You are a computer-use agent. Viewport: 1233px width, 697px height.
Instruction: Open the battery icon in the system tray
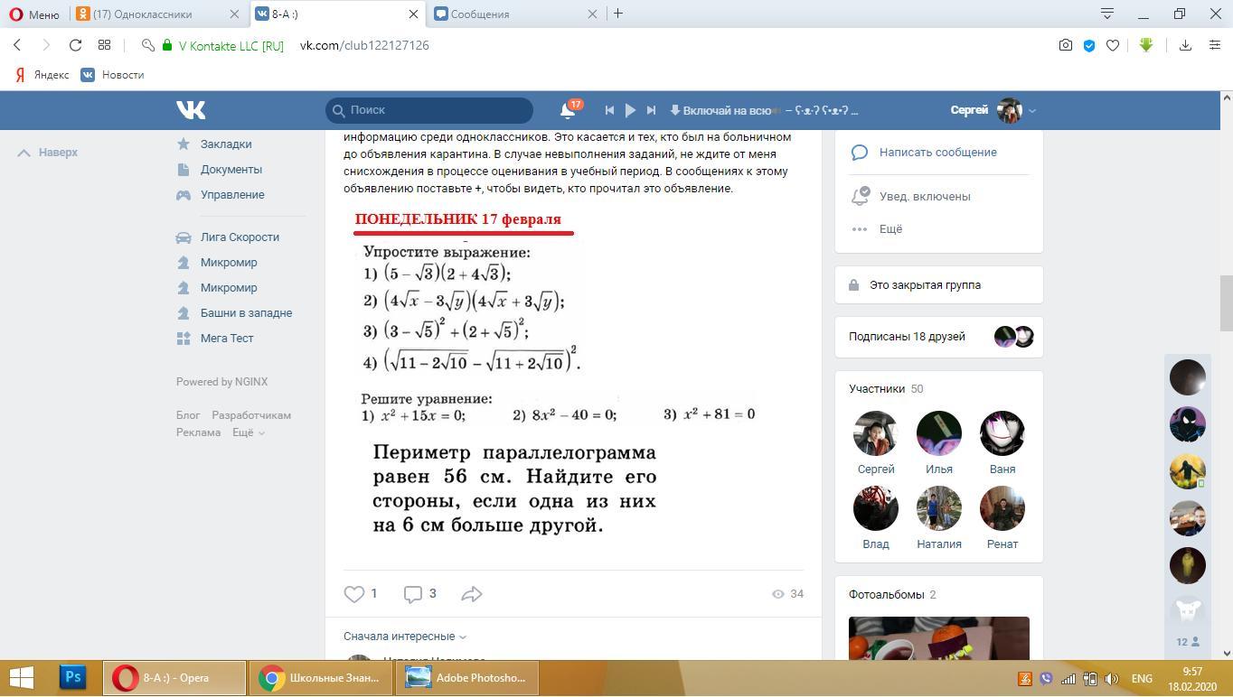1090,679
